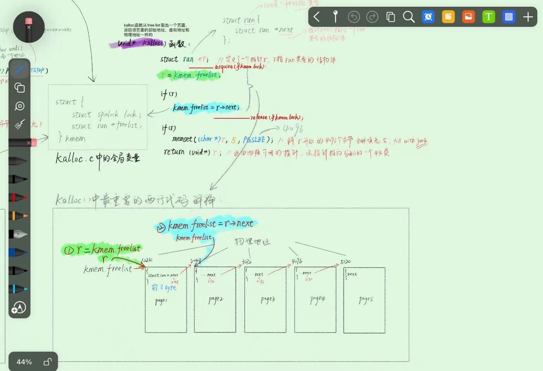Pick the pink-tipped eraser in the side toolbar
Screen dimensions: 543x371
[x=22, y=143]
